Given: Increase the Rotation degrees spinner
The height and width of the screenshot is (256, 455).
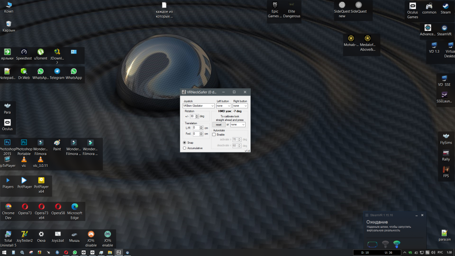Looking at the screenshot, I should tap(197, 115).
